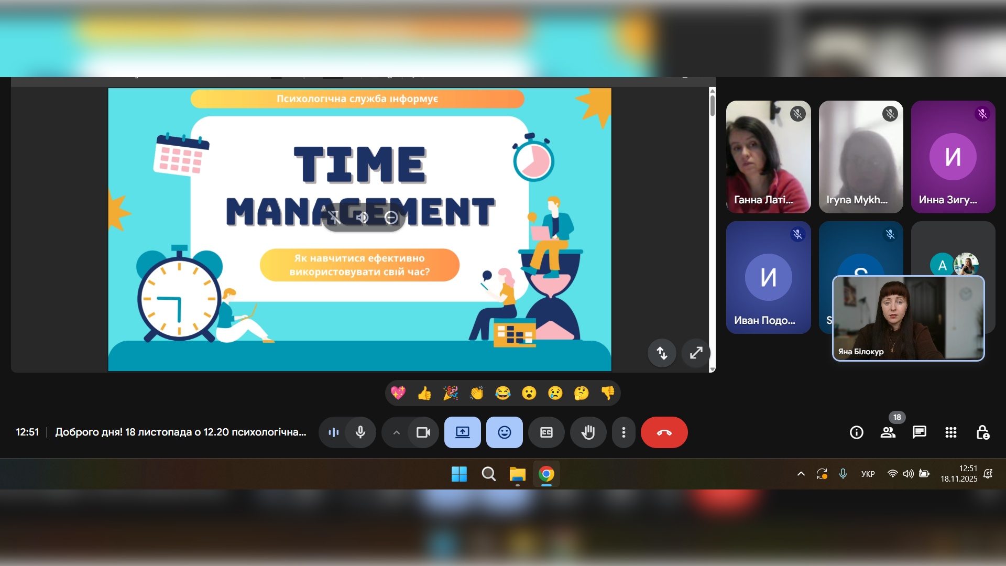This screenshot has height=566, width=1006.
Task: Open more options three-dot menu
Action: pos(624,432)
